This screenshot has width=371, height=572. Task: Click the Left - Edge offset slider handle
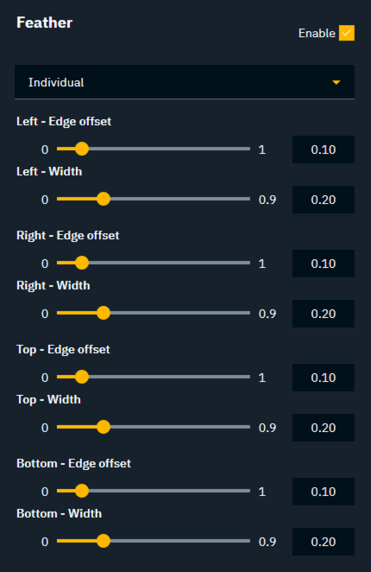click(82, 149)
